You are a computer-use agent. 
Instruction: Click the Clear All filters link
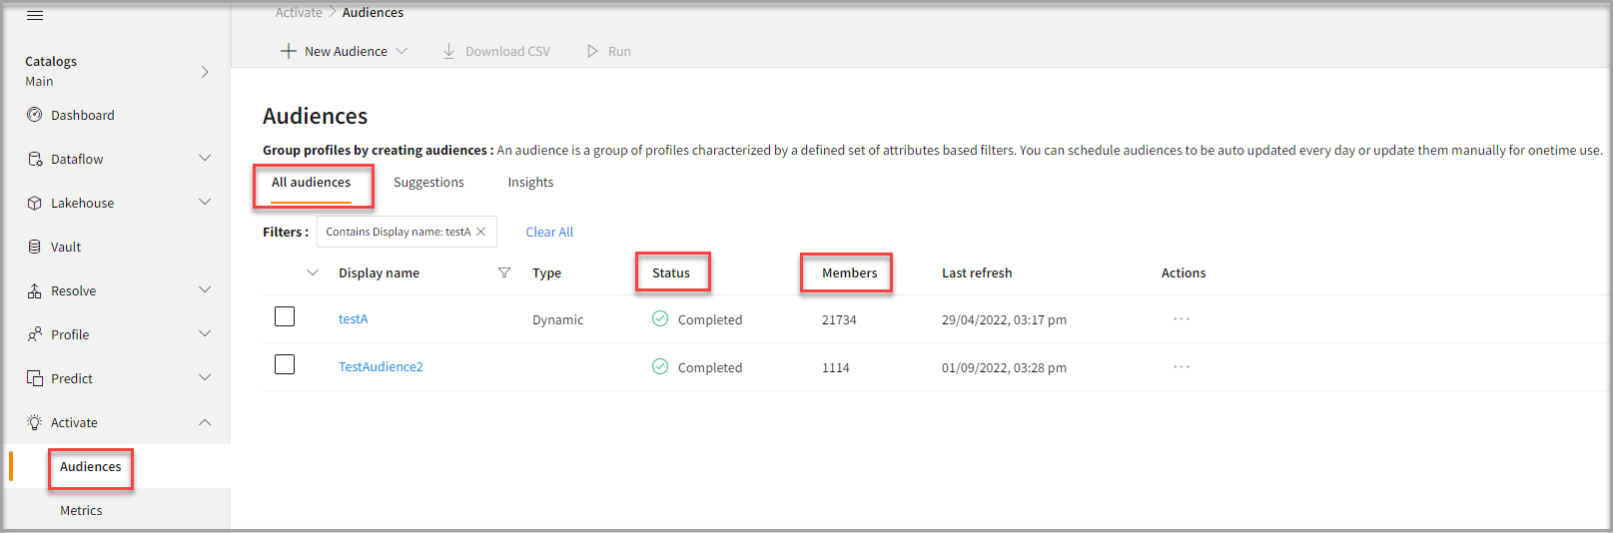click(x=549, y=232)
